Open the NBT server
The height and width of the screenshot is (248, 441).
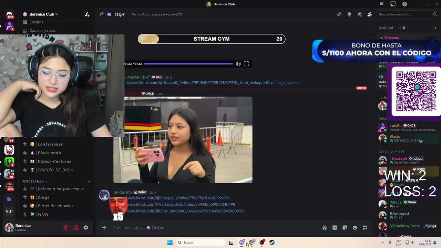[9, 211]
